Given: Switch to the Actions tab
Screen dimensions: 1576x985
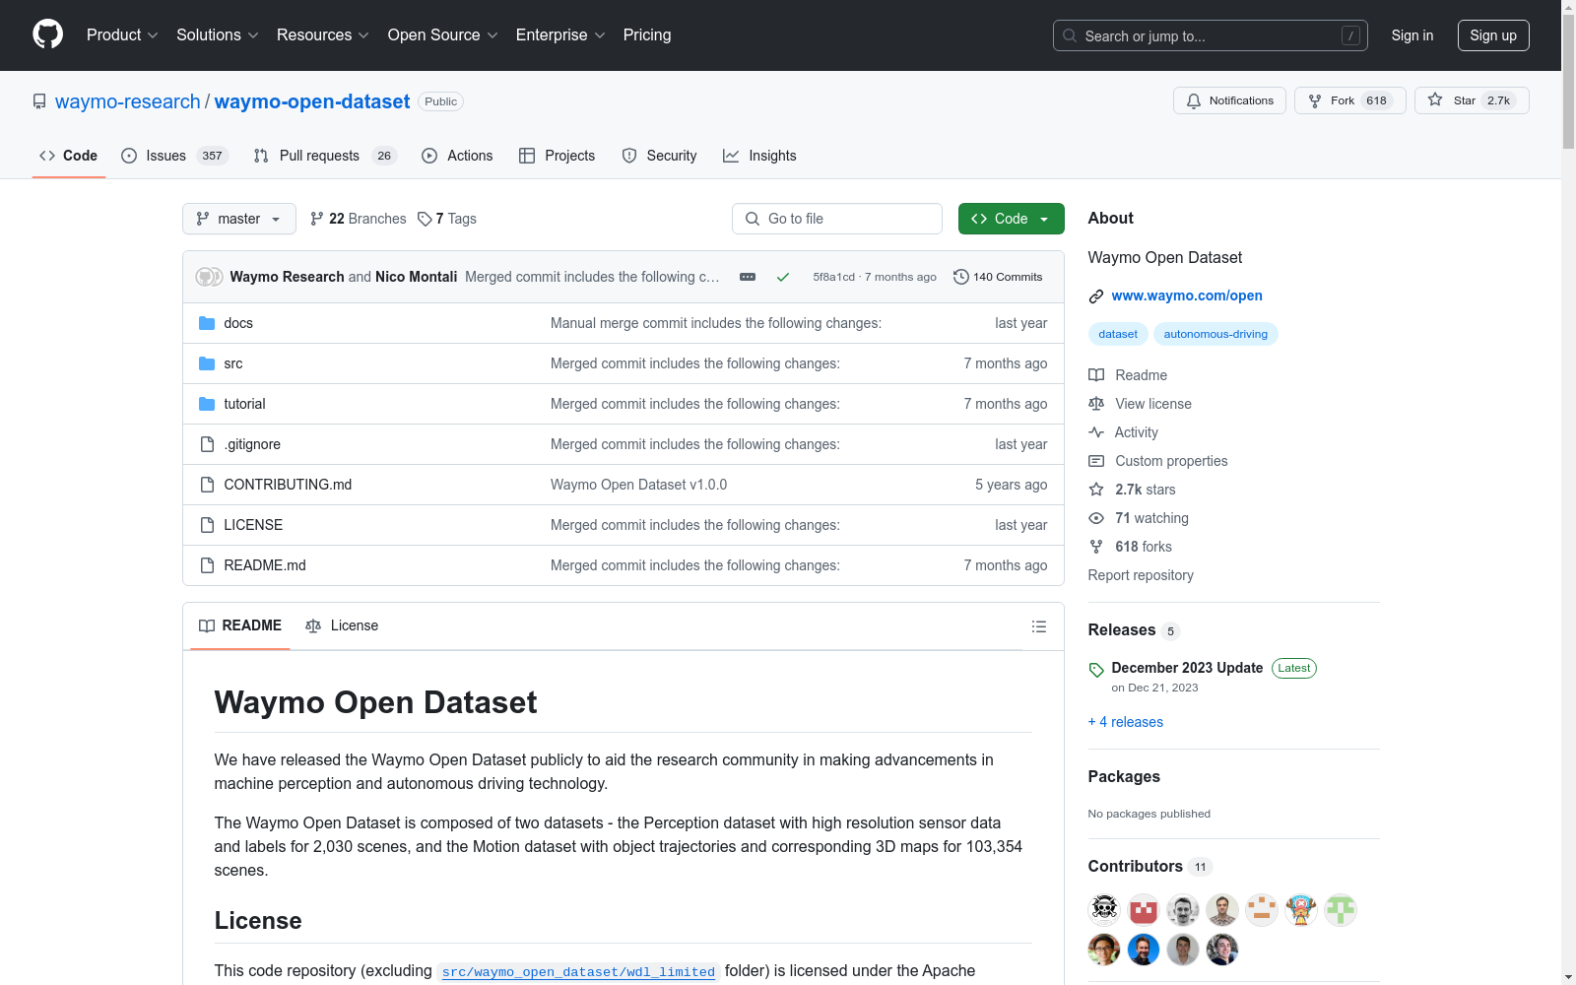Looking at the screenshot, I should [457, 156].
